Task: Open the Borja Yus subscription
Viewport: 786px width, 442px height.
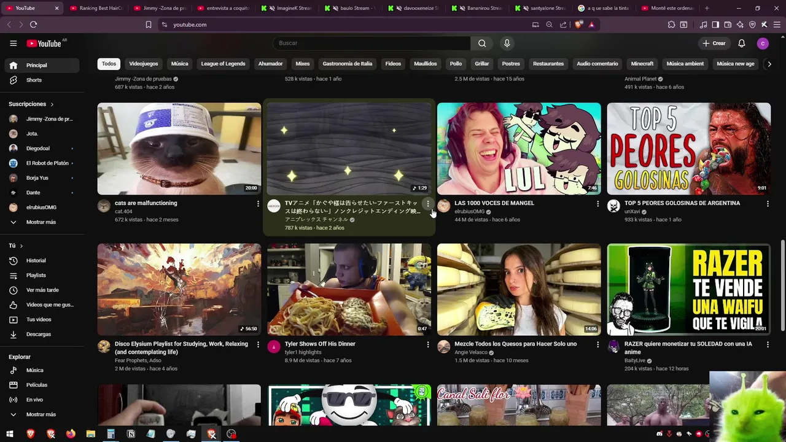Action: (42, 178)
